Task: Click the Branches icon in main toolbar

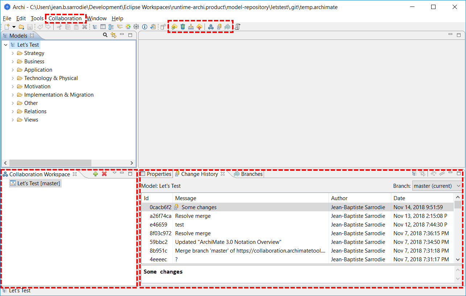Action: coord(227,27)
